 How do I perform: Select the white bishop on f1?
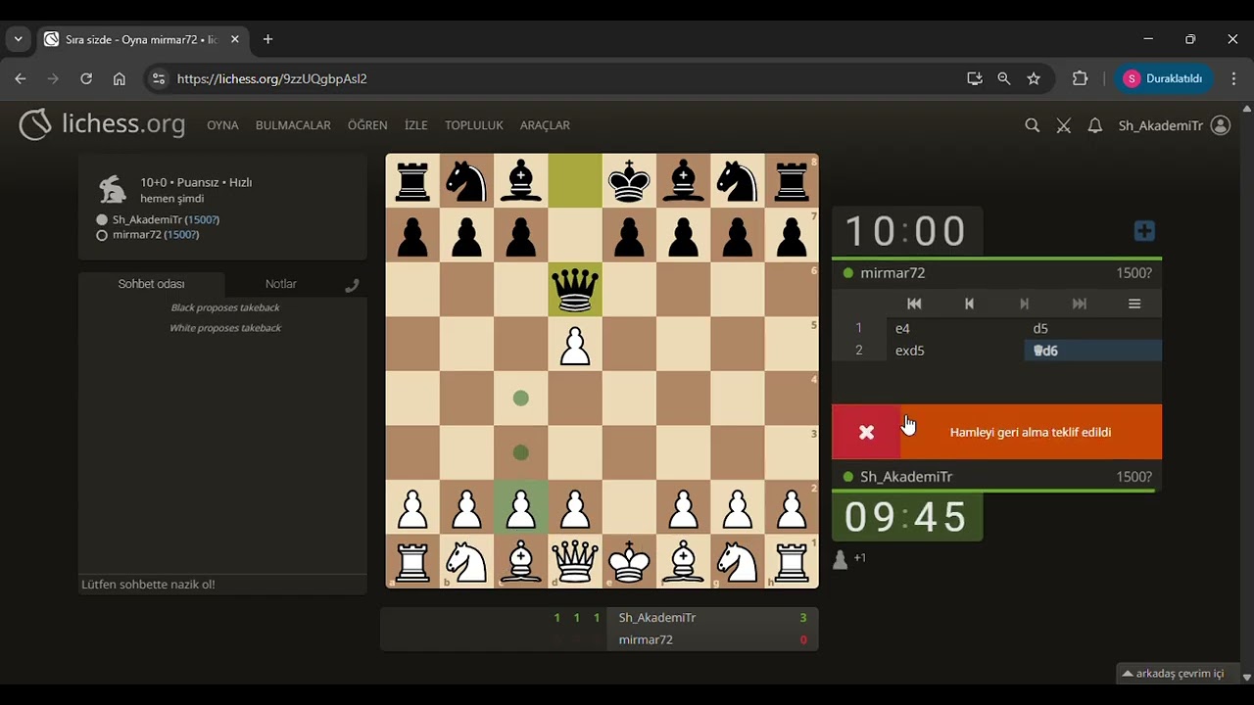coord(684,561)
